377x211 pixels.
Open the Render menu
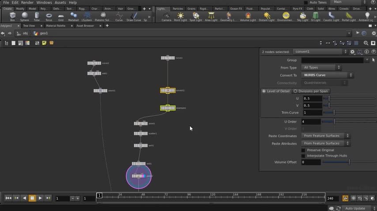[27, 3]
